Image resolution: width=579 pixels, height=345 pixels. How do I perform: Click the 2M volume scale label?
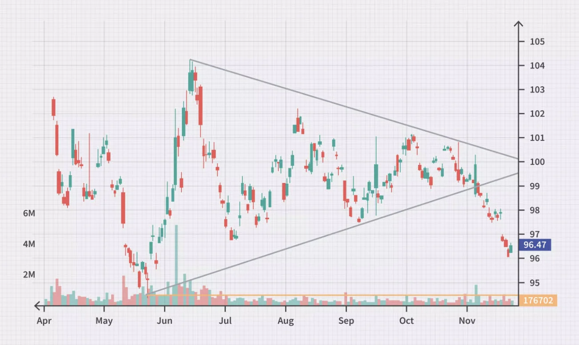29,275
